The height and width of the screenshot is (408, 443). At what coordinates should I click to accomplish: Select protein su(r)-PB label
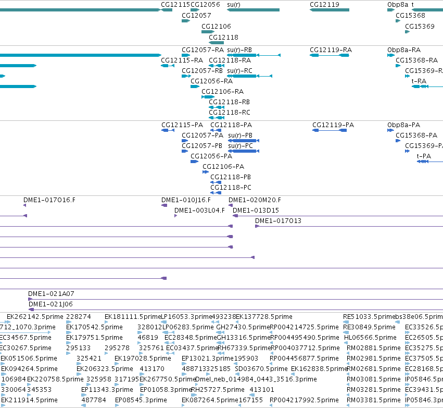[240, 135]
